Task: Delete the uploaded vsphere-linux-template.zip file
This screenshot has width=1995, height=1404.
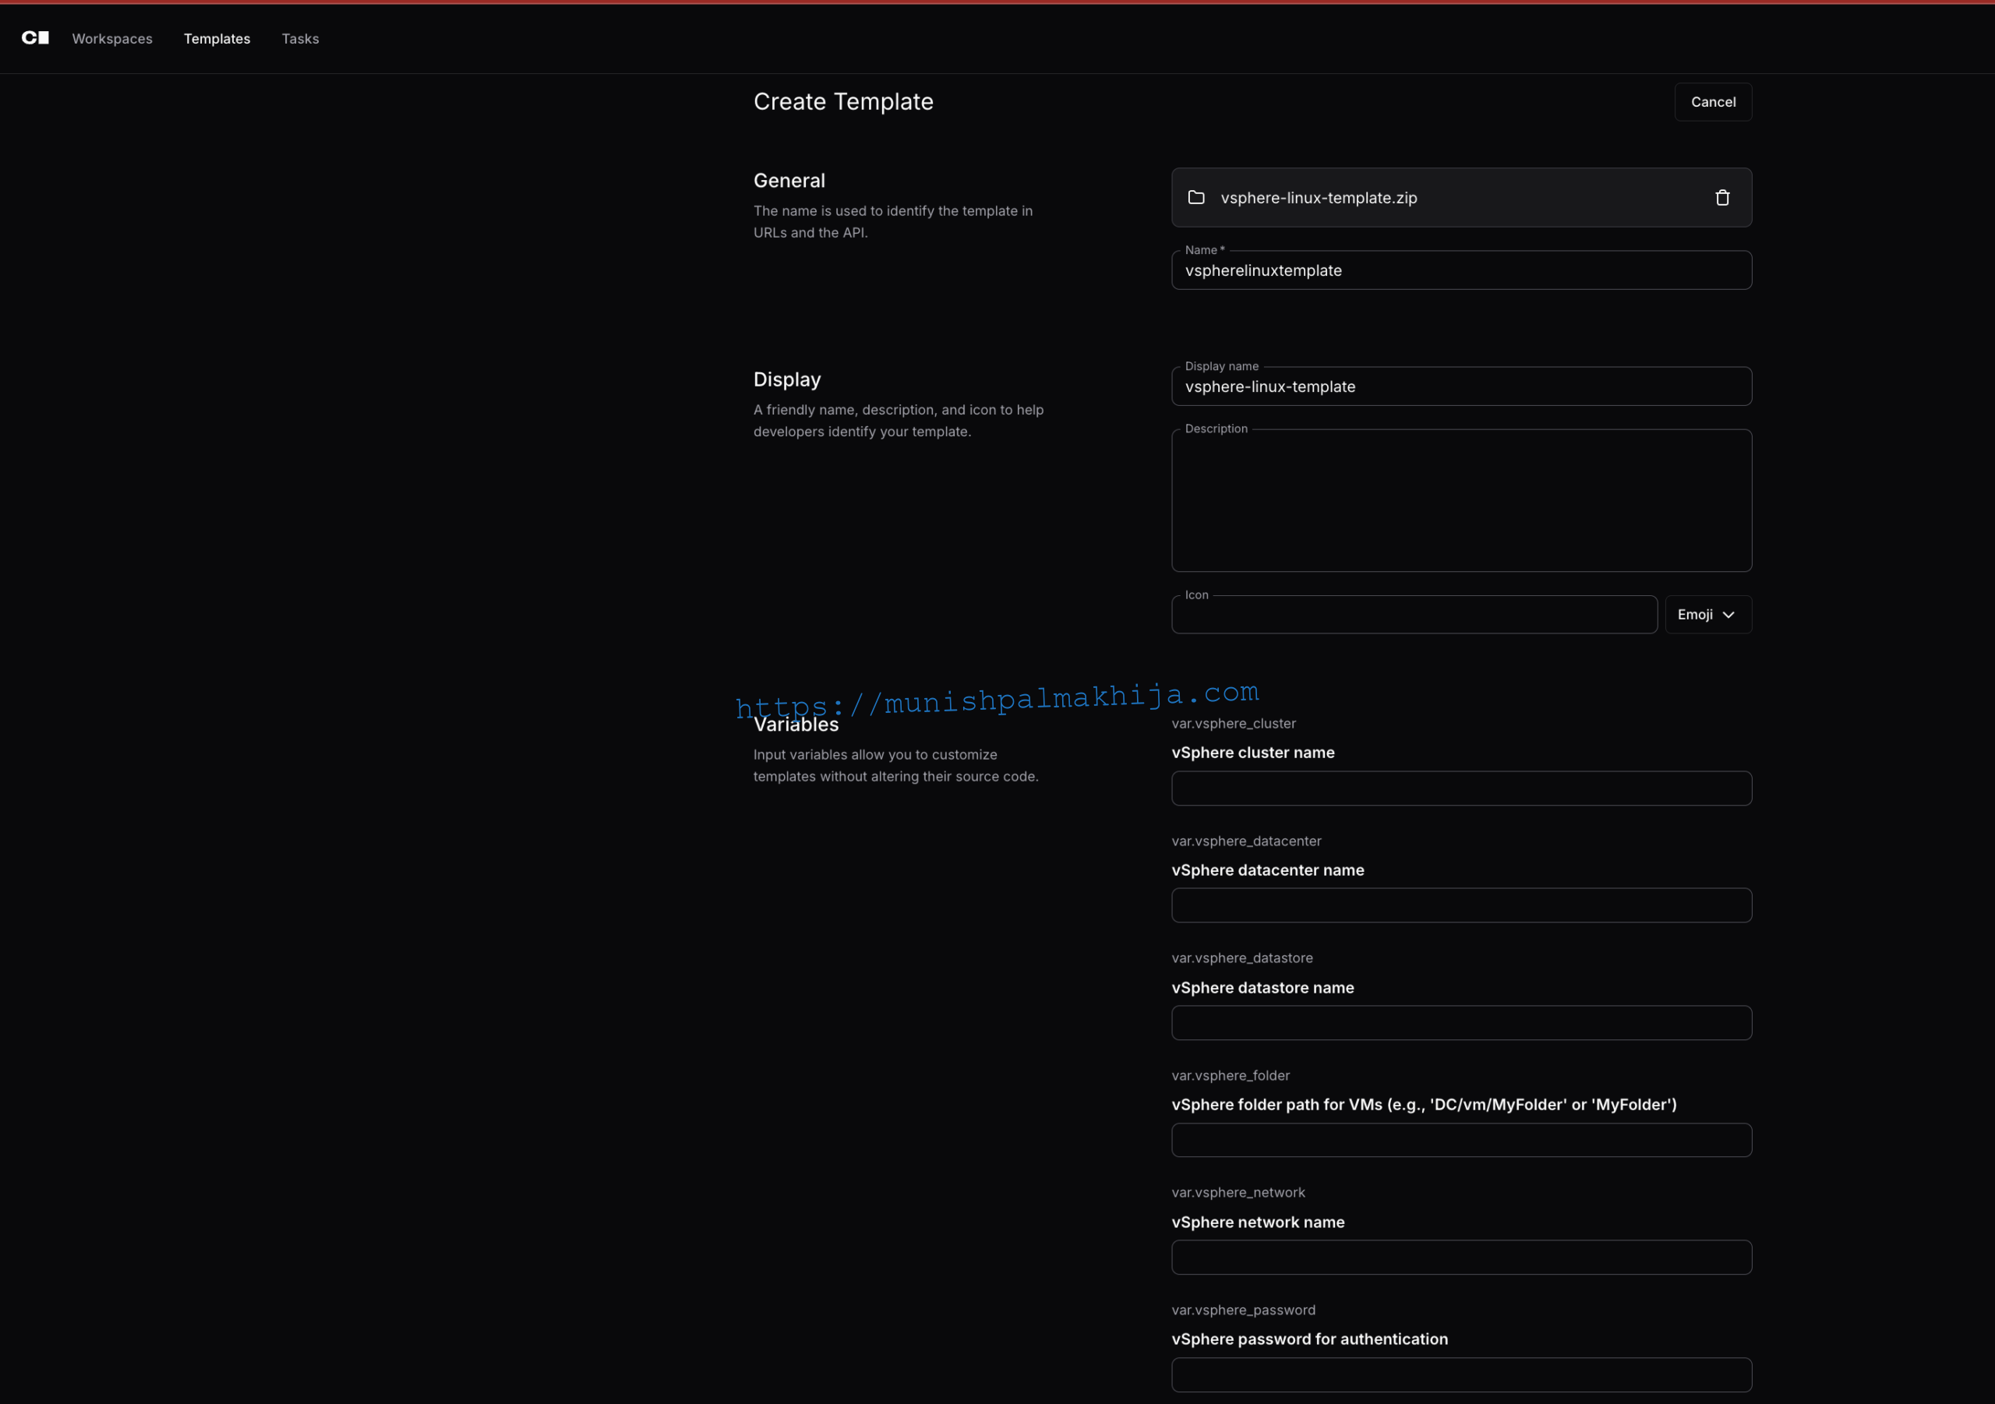Action: click(1721, 198)
